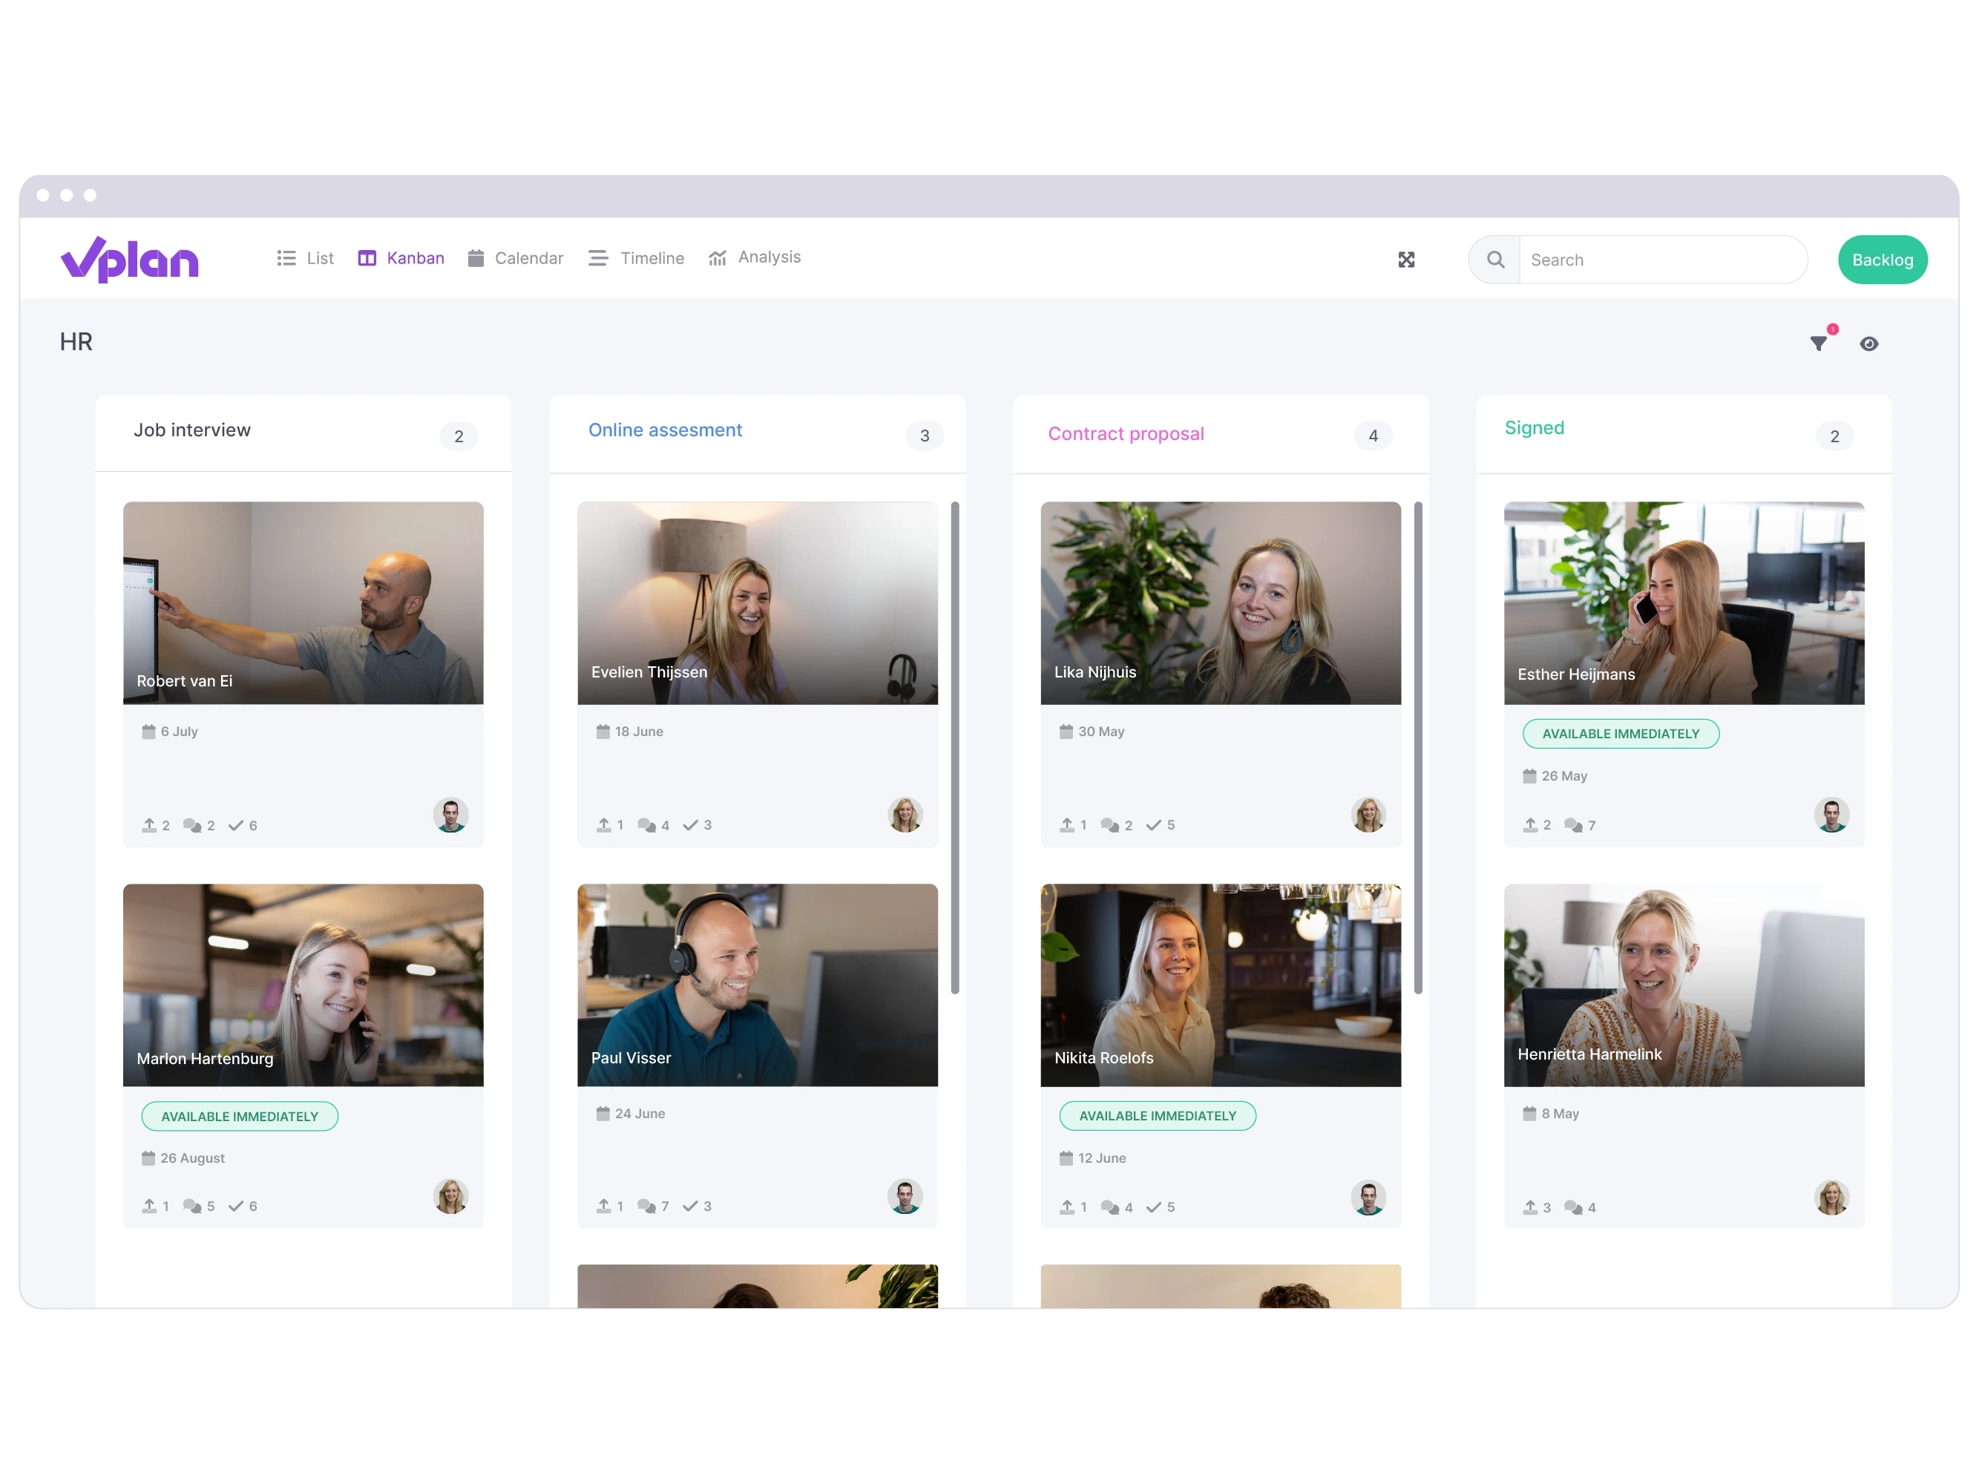Screen dimensions: 1979x1484
Task: Click AVAILABLE IMMEDIATELY tag on Esther Heijmans
Action: click(1621, 732)
